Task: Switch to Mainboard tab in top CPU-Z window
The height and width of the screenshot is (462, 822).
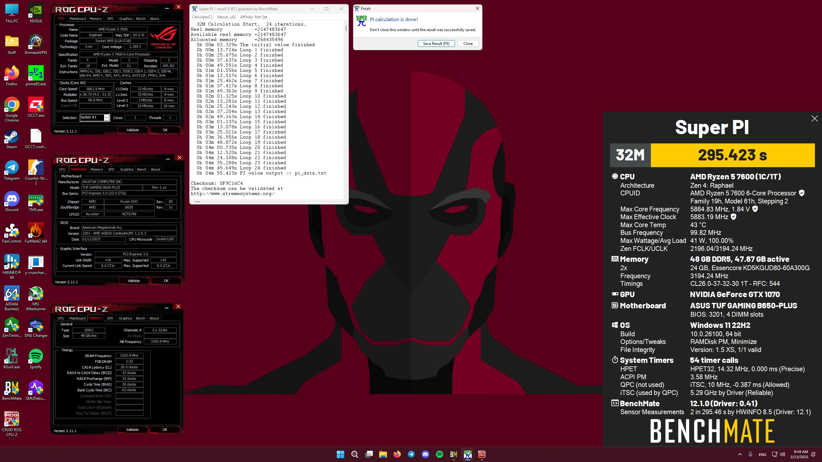Action: (78, 19)
